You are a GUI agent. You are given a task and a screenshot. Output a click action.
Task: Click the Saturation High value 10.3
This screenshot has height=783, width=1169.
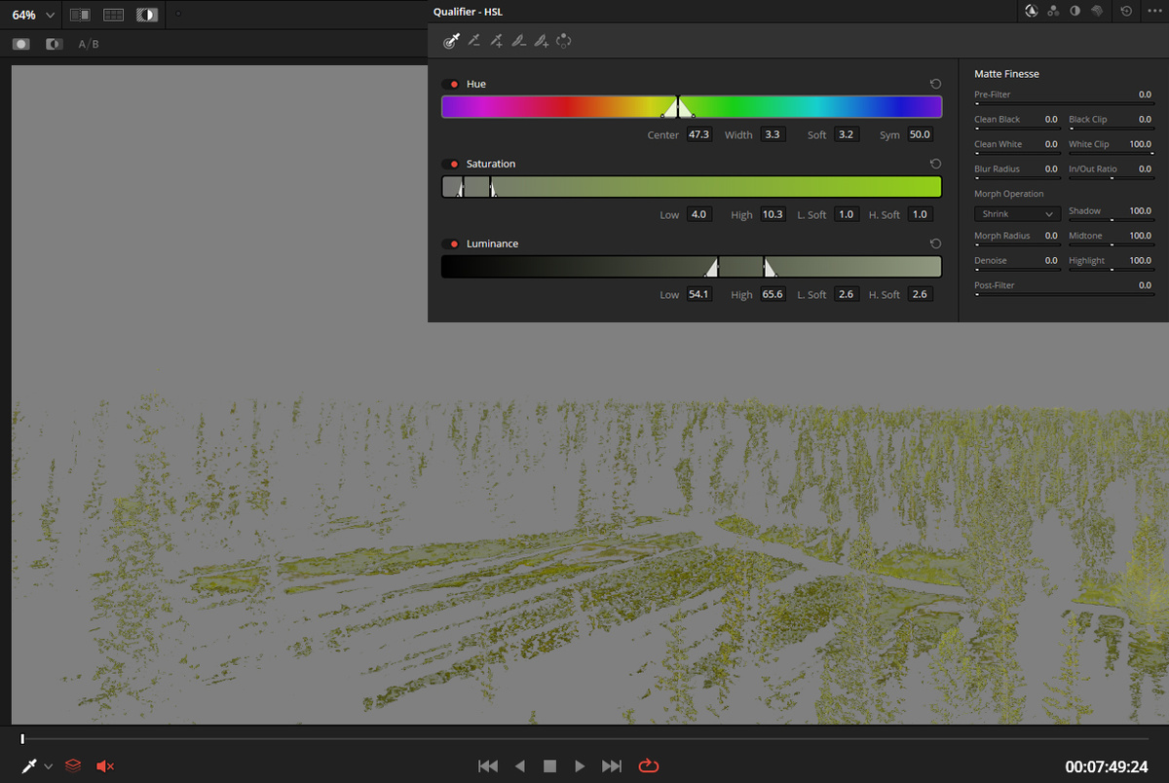[773, 214]
